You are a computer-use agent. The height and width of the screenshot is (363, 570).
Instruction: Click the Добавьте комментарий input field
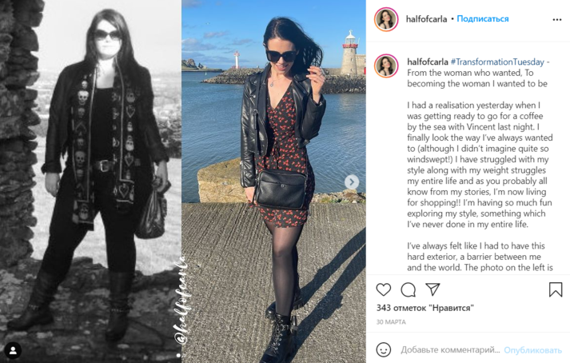click(450, 349)
